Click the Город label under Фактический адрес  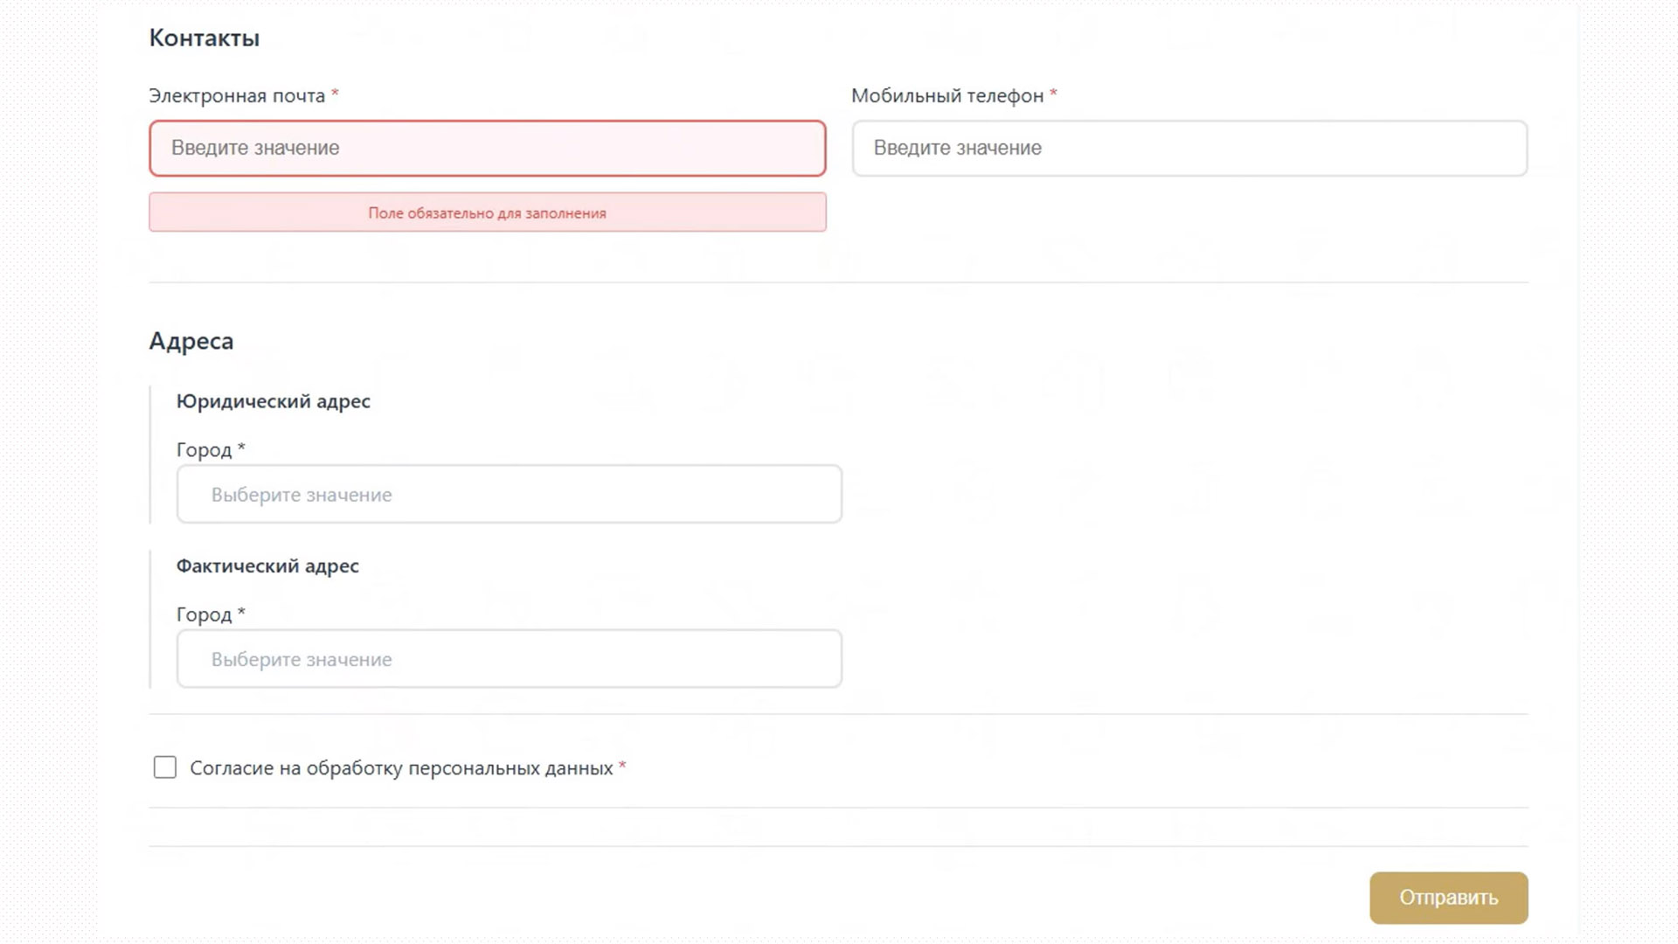click(x=204, y=614)
